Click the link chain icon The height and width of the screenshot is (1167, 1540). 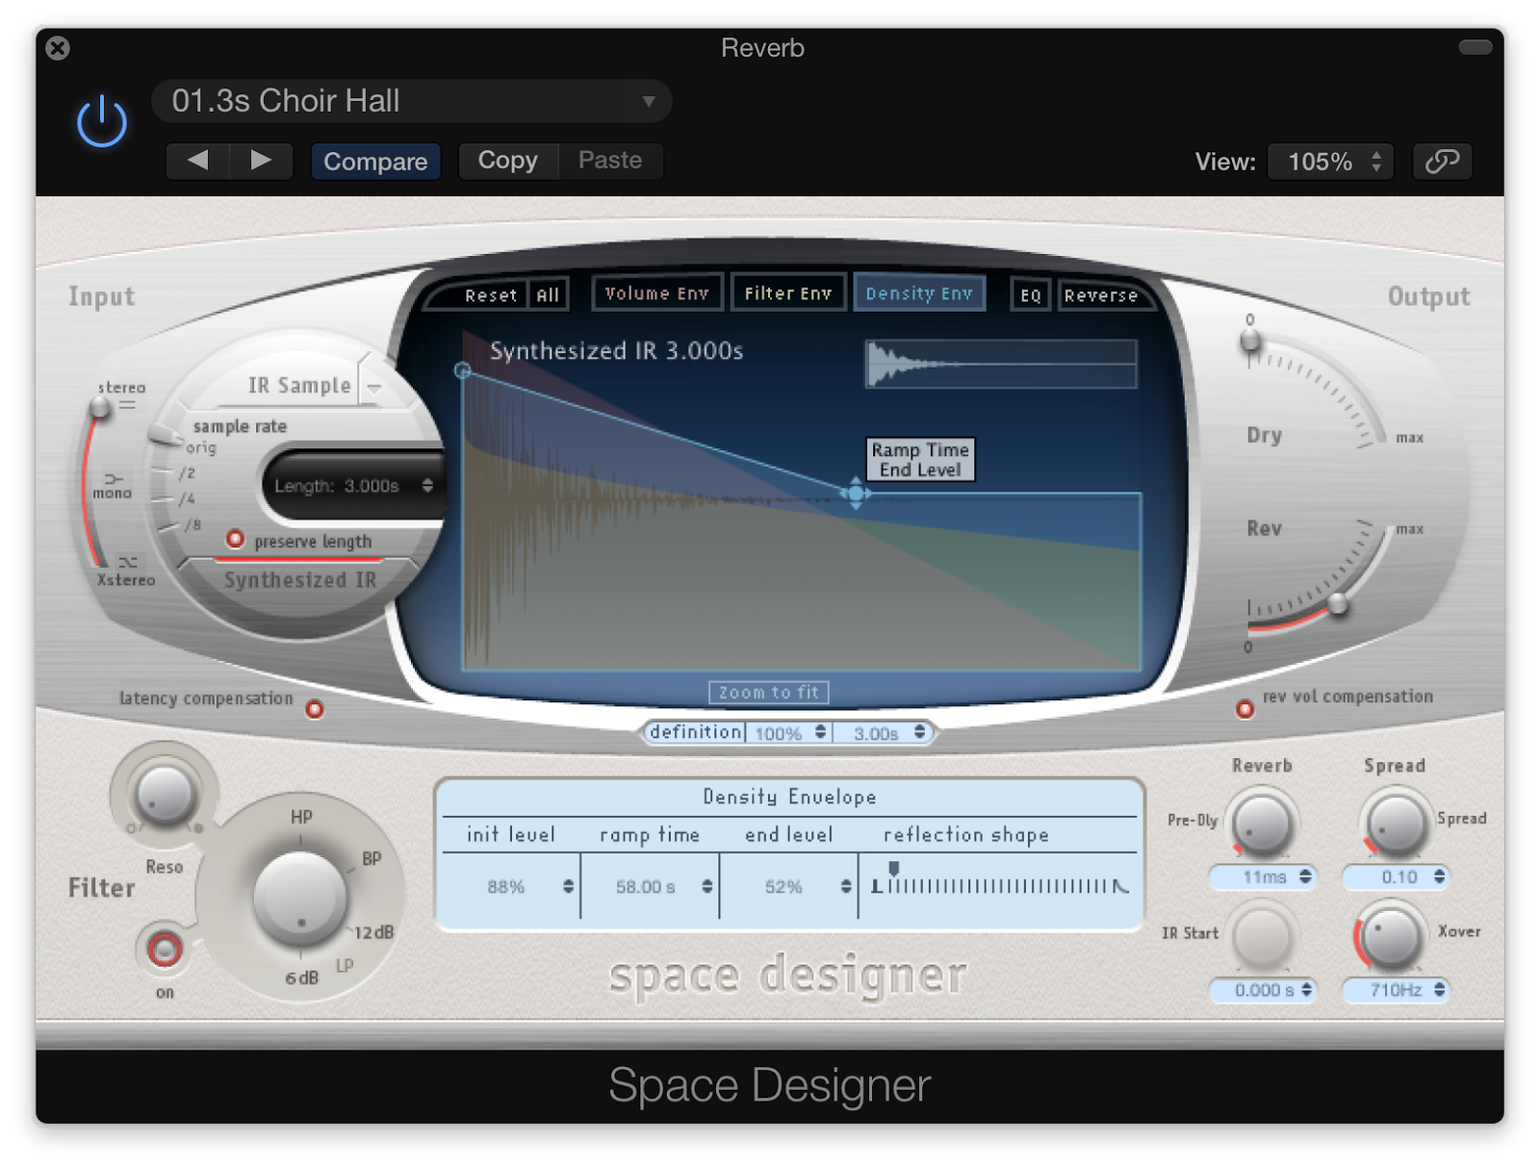click(x=1442, y=161)
